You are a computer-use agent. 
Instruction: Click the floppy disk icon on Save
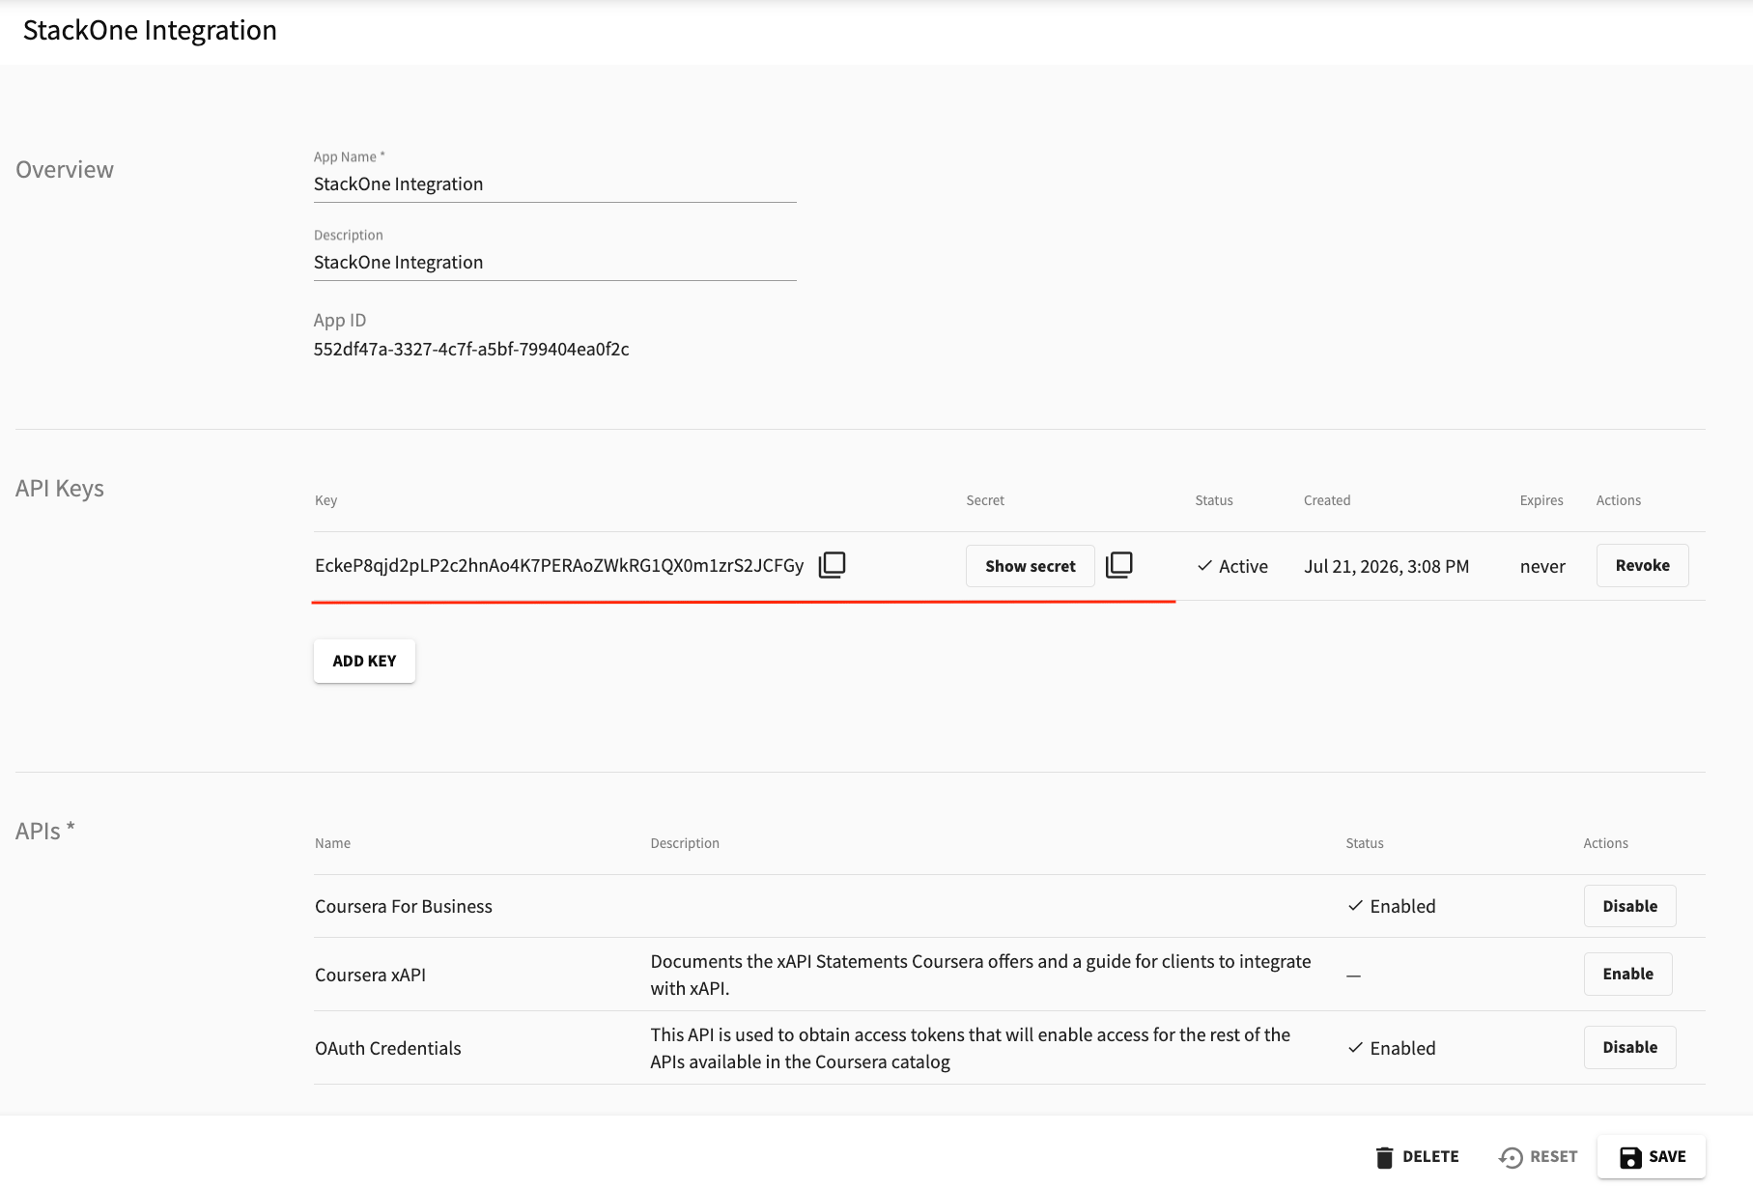1630,1157
